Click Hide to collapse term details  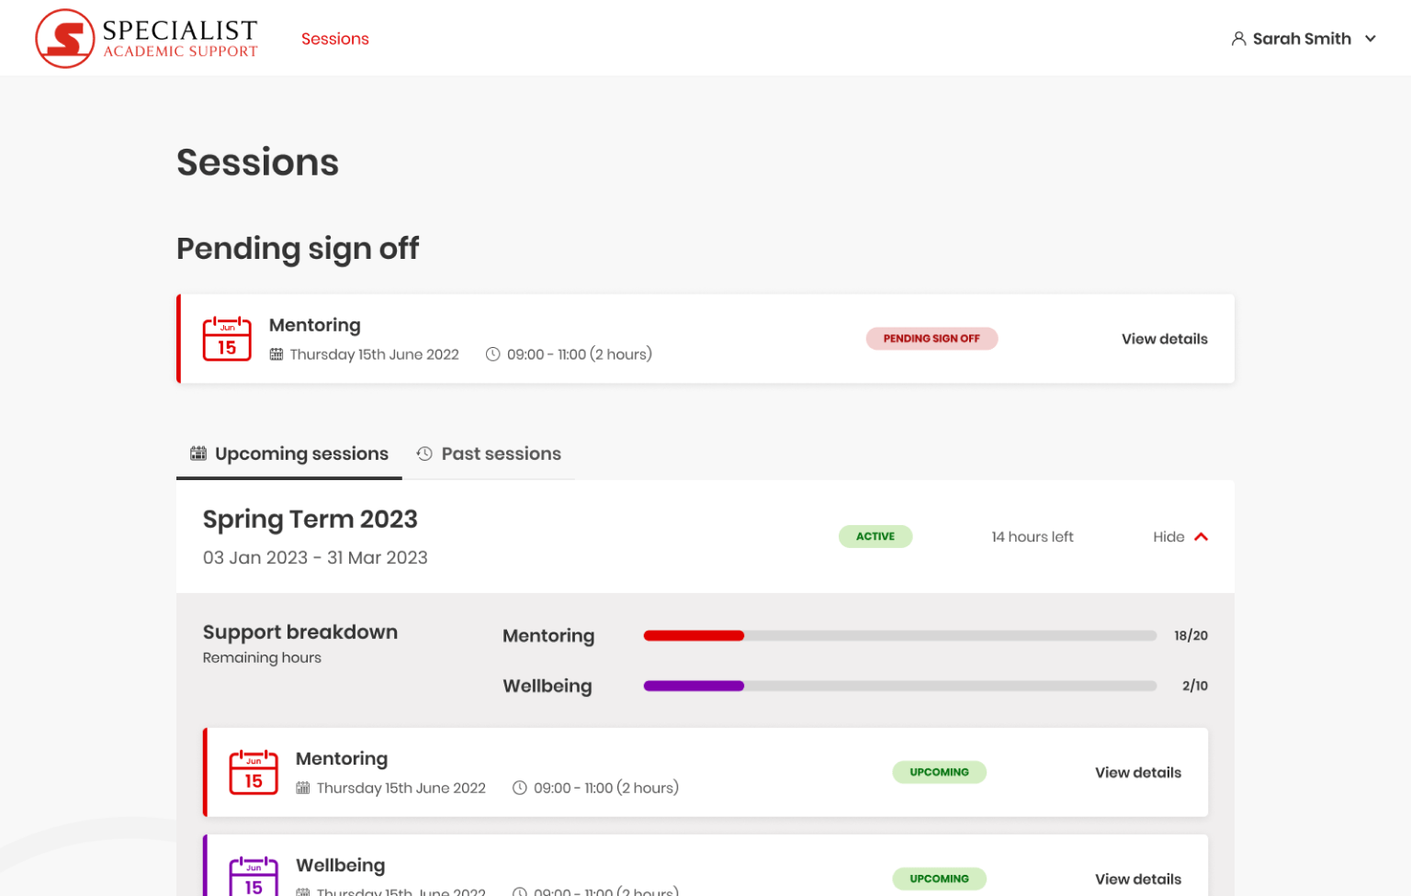[x=1168, y=537]
